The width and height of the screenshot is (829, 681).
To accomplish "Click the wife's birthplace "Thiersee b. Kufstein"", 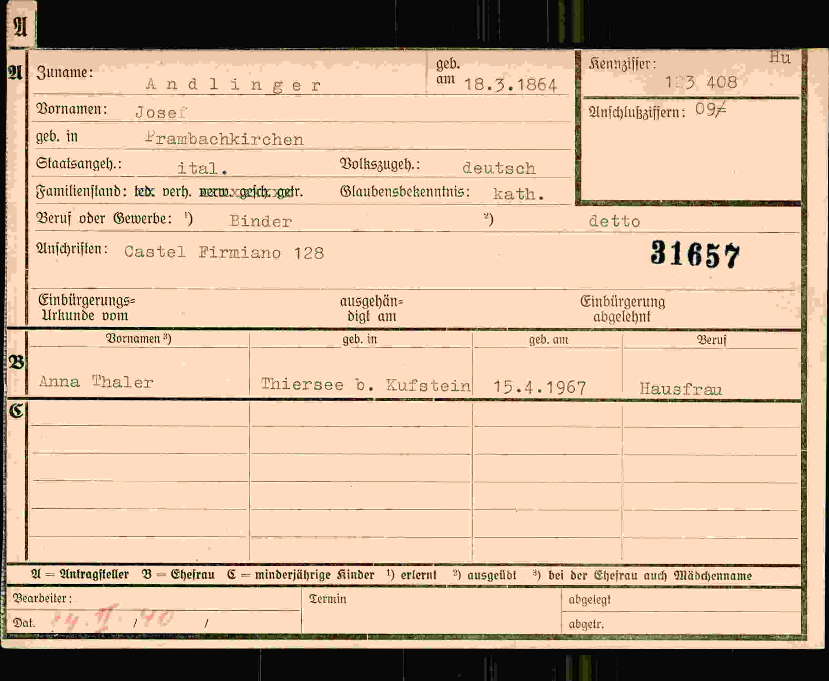I will 366,385.
